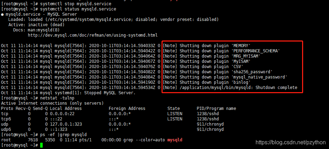Image resolution: width=329 pixels, height=149 pixels.
Task: Click the 'systemctl status mysqld.service' command text
Action: (78, 9)
